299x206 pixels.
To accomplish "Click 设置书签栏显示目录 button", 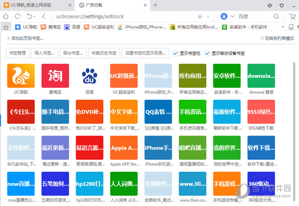I will [x=146, y=53].
